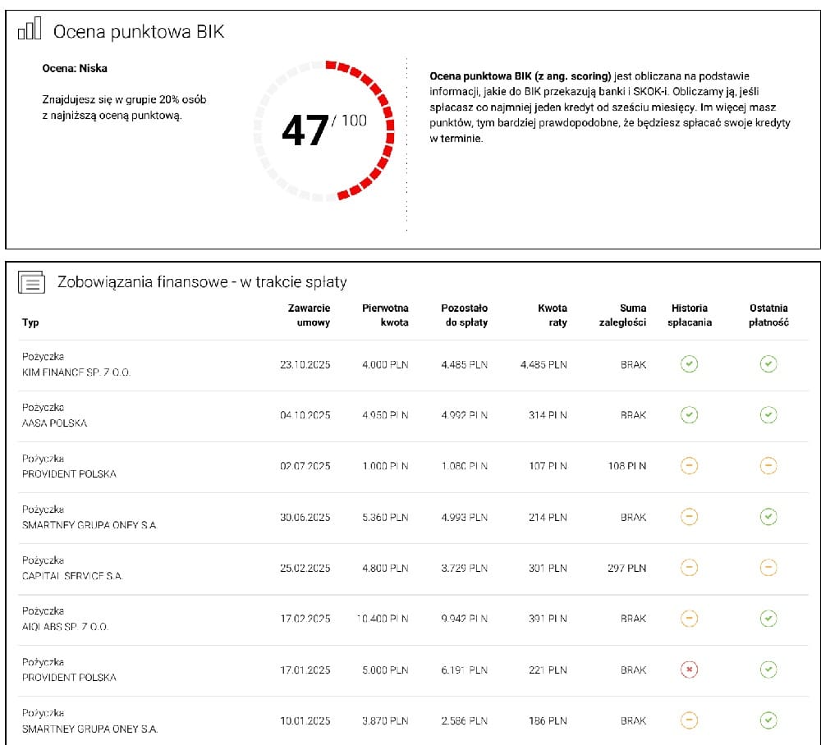Click the list icon beside Zobowiązania finansowe heading
This screenshot has height=745, width=821.
(x=30, y=282)
